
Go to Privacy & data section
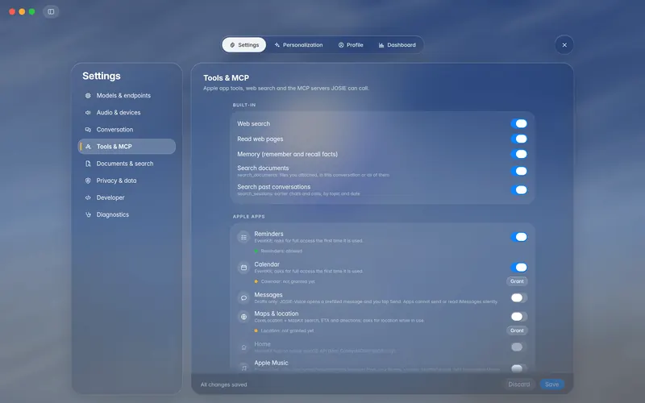(127, 181)
